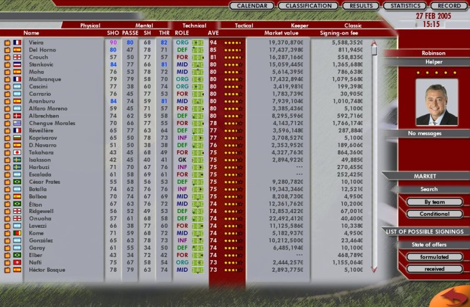Click the orange back arrow button

point(453,296)
